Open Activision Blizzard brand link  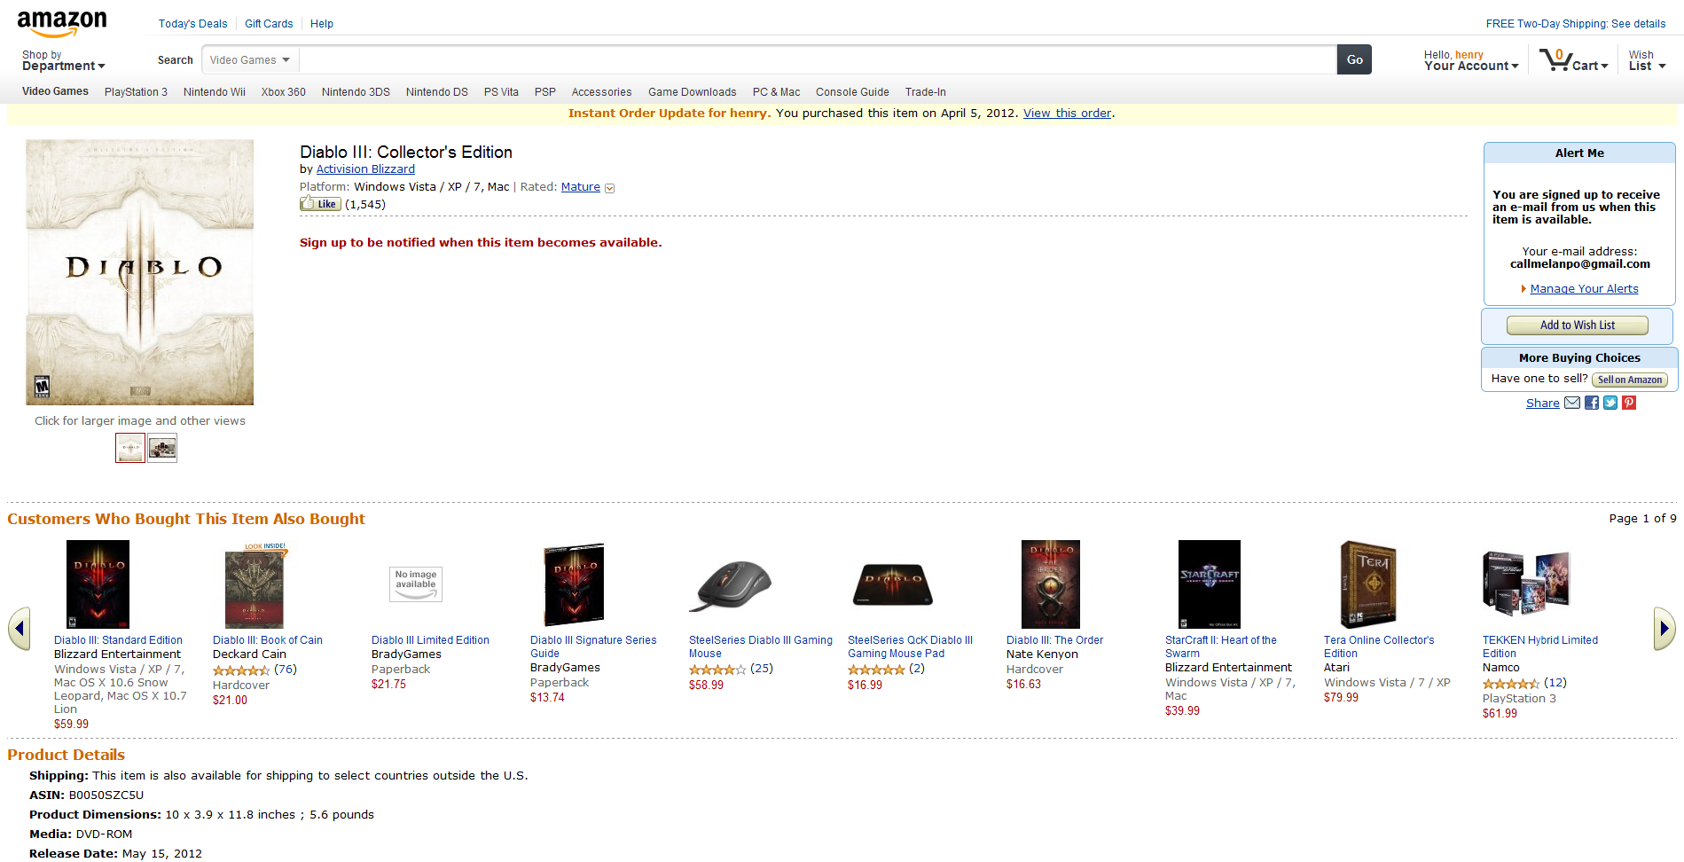[x=365, y=169]
